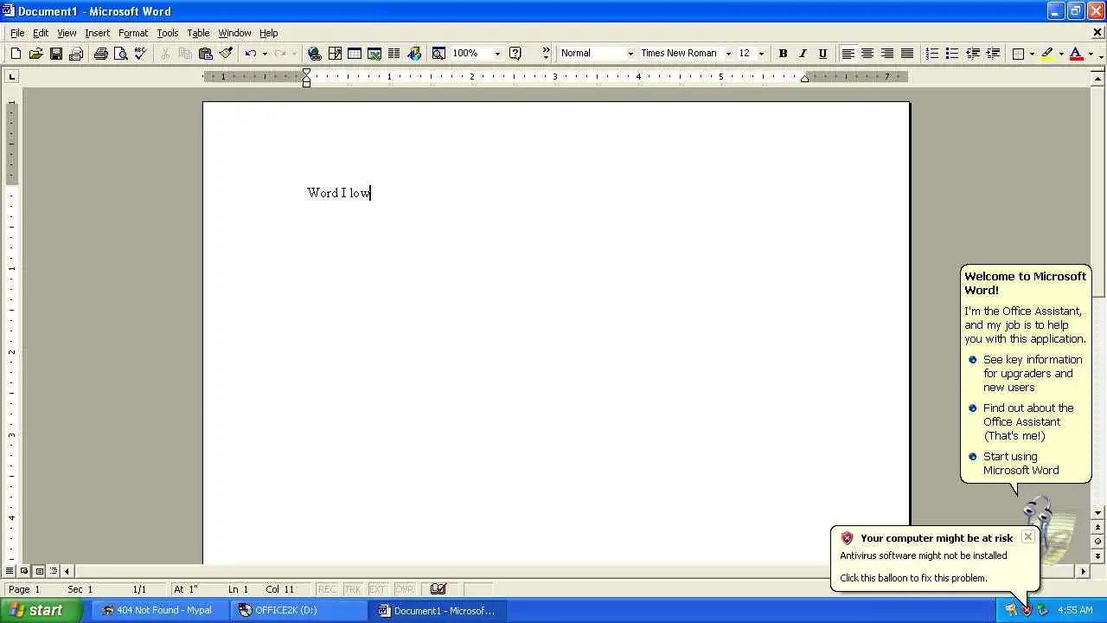Open the Tools menu

tap(167, 33)
